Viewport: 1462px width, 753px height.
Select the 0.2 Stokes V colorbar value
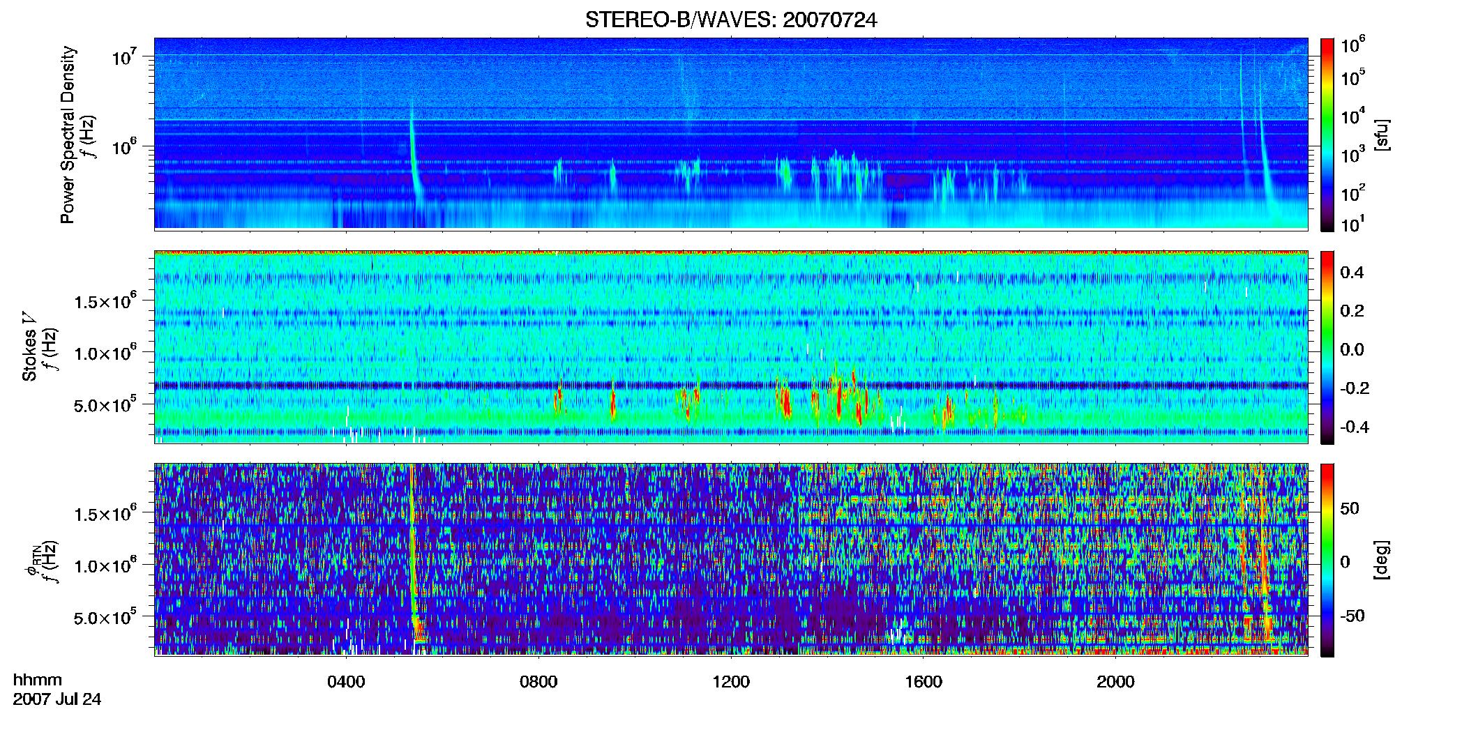(x=1352, y=310)
